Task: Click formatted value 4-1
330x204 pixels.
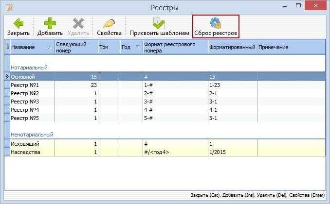Action: pyautogui.click(x=213, y=110)
